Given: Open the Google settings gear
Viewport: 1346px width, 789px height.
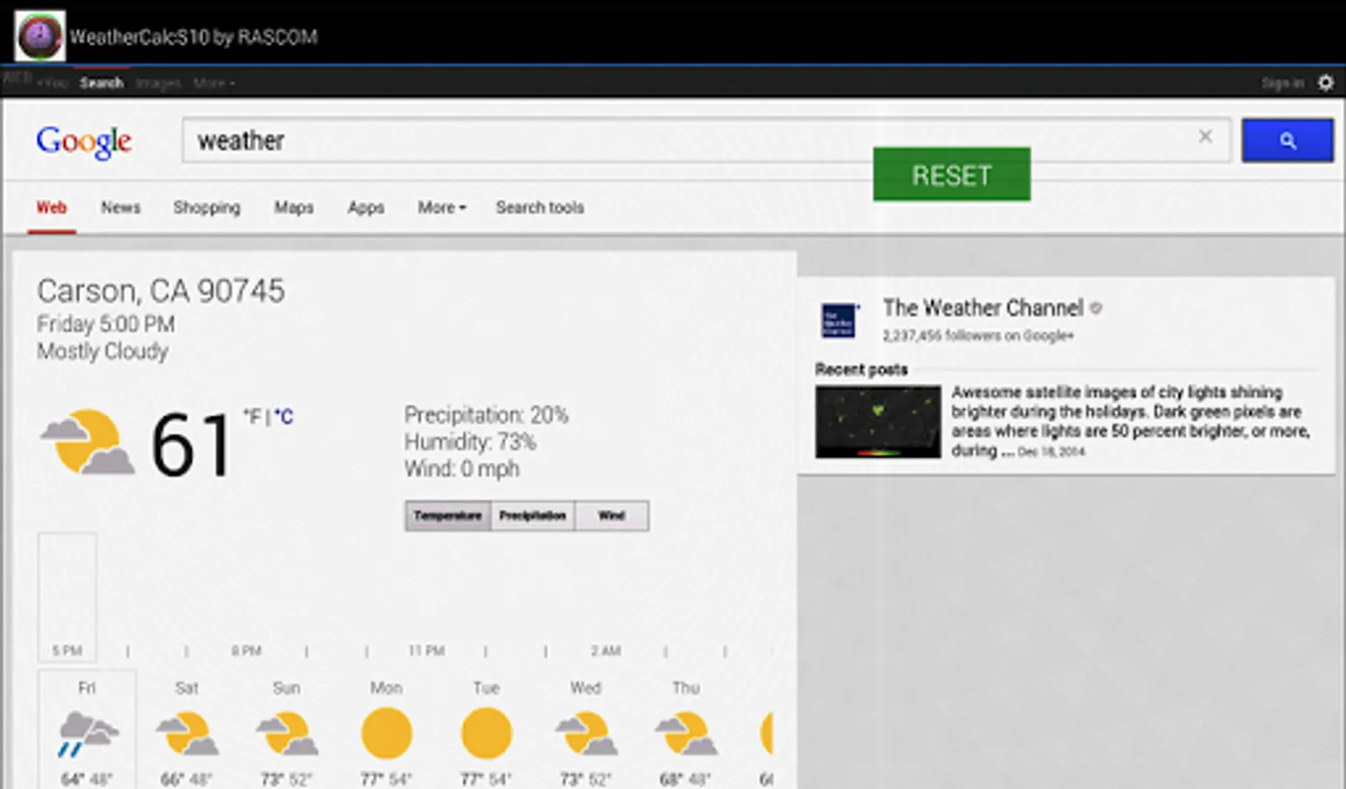Looking at the screenshot, I should (1326, 82).
